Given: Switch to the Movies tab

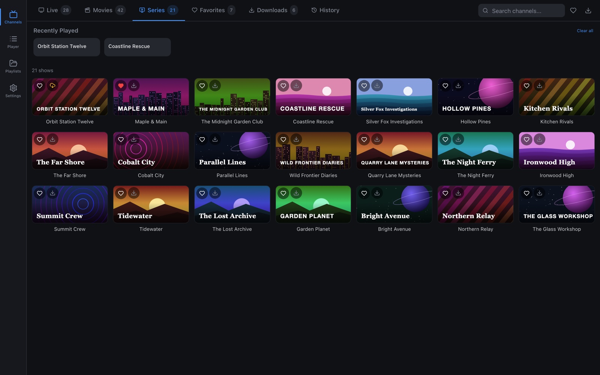Looking at the screenshot, I should pyautogui.click(x=105, y=10).
